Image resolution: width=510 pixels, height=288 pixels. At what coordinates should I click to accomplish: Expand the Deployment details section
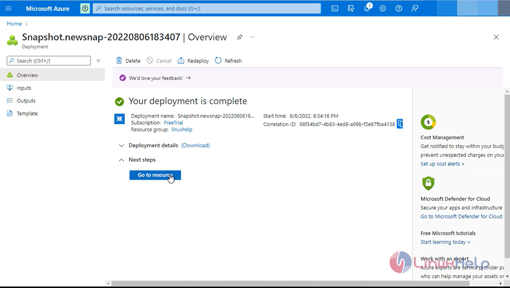(x=121, y=145)
